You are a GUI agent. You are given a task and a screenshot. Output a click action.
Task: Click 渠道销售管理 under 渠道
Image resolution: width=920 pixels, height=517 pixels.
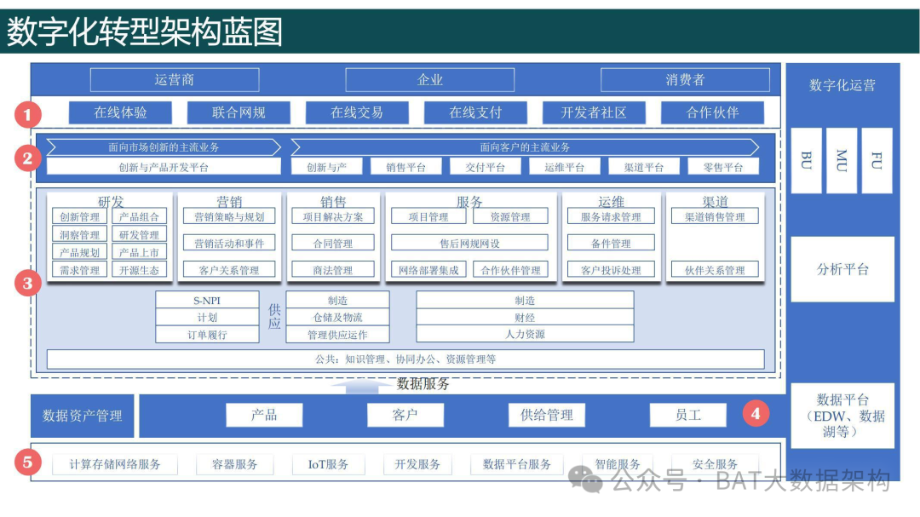coord(715,216)
